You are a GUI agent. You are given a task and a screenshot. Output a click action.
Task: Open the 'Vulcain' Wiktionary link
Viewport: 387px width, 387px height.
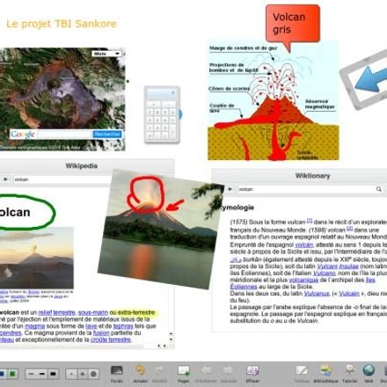click(349, 293)
